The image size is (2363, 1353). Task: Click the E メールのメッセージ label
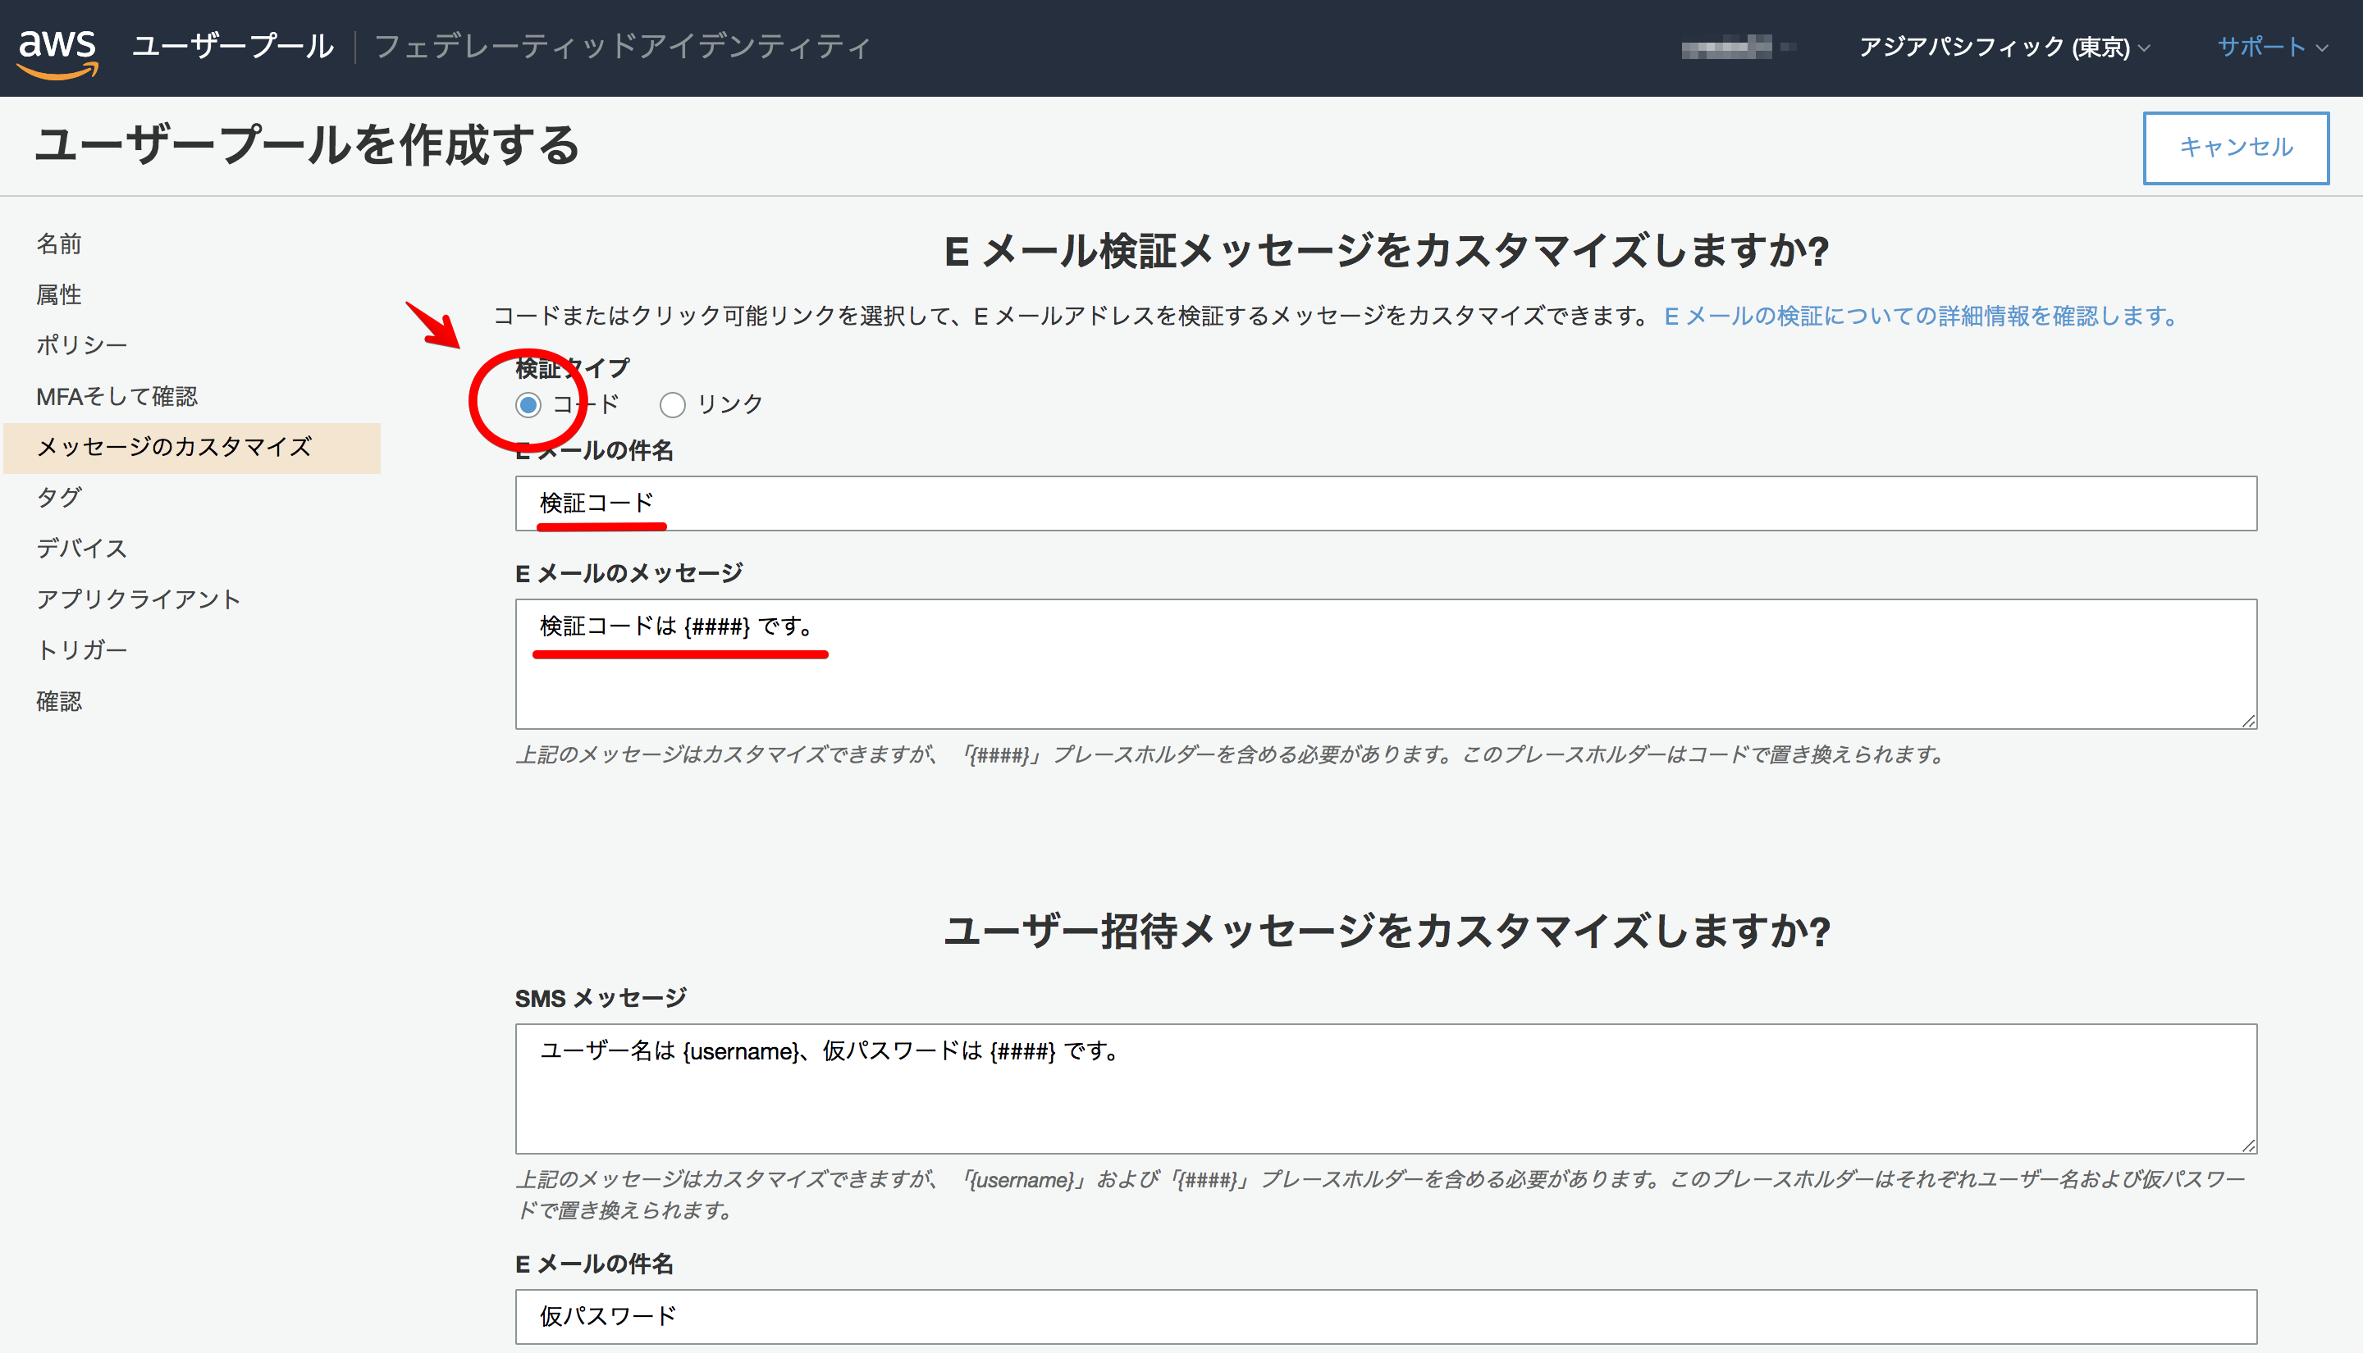coord(629,573)
